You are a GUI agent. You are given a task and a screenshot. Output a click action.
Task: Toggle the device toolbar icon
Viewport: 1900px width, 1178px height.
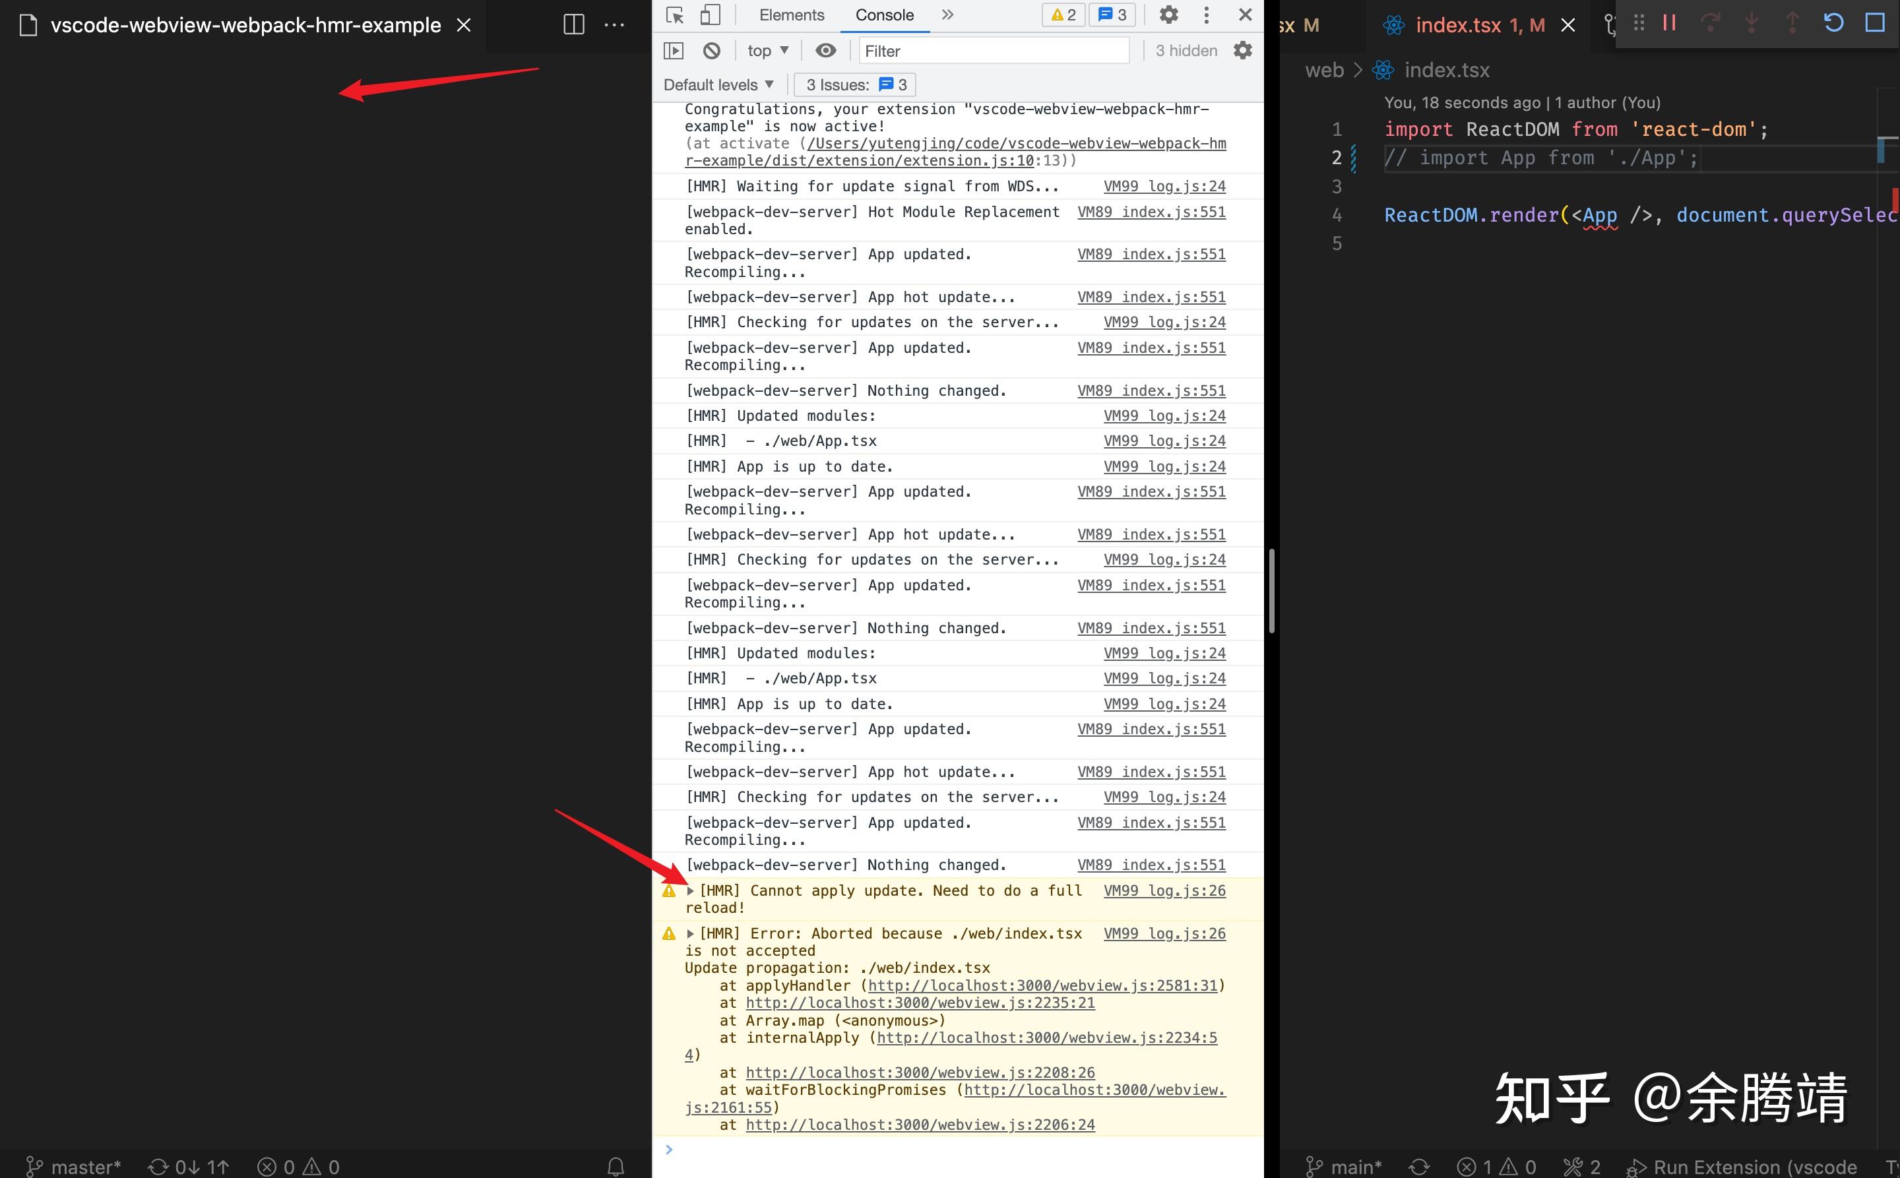[x=710, y=15]
